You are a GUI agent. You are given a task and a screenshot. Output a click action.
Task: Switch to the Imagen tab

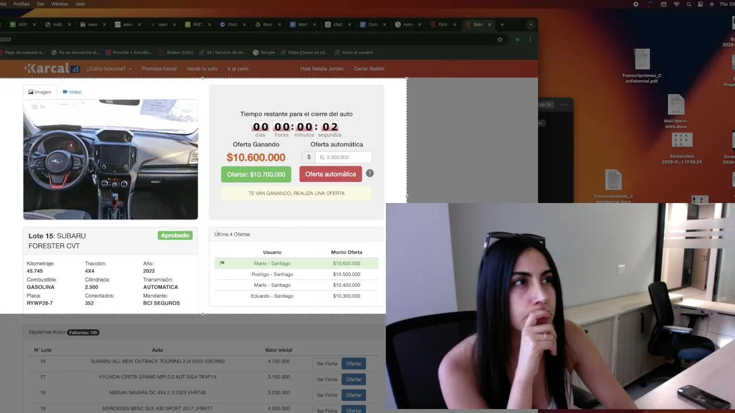click(40, 92)
